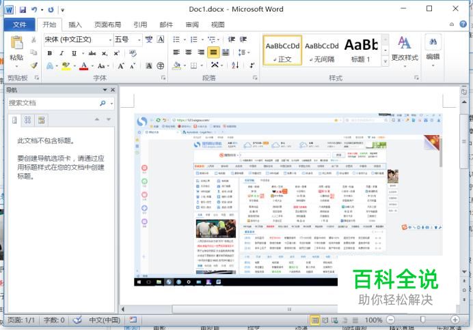Click the Character Border A icon
473x330 pixels.
click(161, 40)
